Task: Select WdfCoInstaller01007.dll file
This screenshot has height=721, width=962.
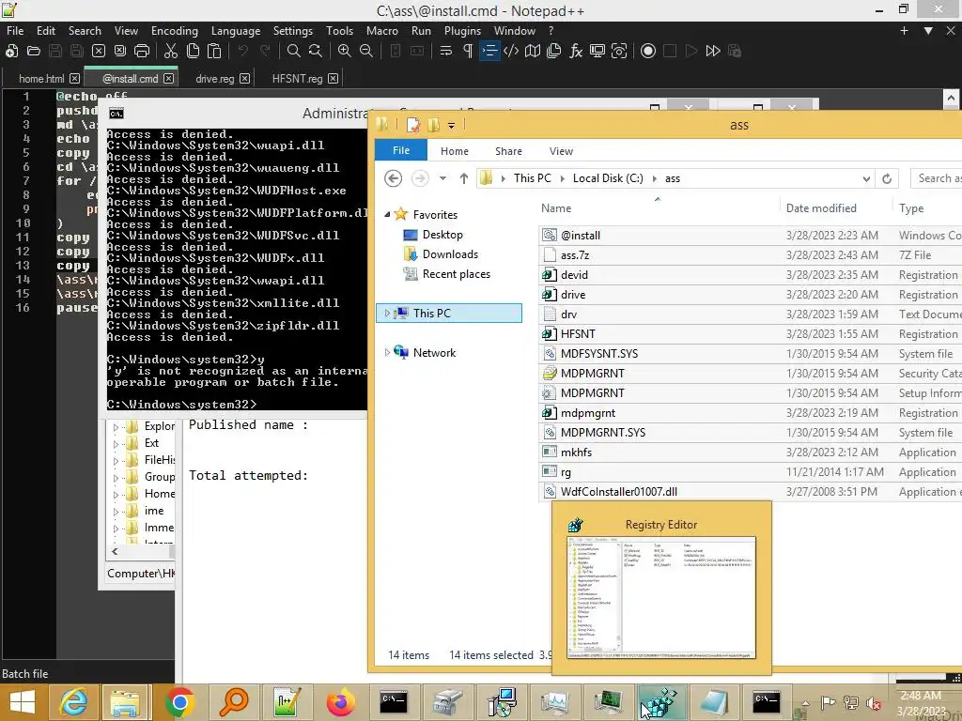Action: click(618, 492)
